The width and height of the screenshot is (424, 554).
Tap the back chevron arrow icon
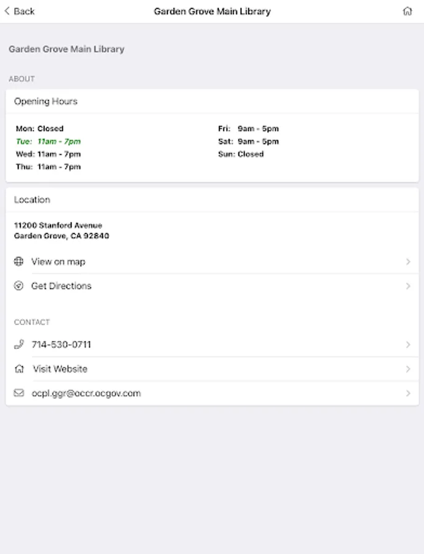click(7, 11)
